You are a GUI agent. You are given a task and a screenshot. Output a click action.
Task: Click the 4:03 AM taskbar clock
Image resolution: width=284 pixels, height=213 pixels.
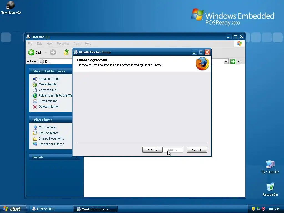(x=274, y=209)
